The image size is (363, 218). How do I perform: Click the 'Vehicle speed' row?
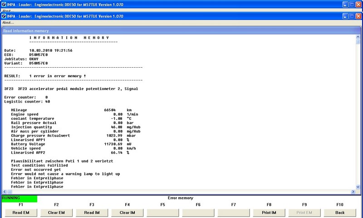(x=74, y=148)
